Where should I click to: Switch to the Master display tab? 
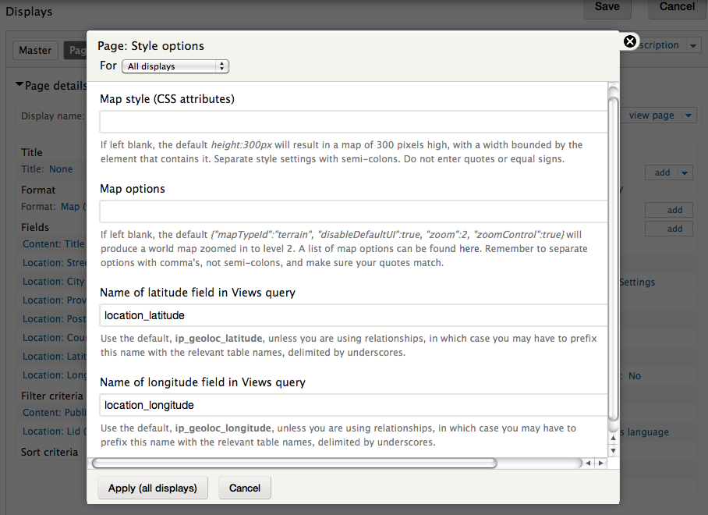click(x=35, y=49)
